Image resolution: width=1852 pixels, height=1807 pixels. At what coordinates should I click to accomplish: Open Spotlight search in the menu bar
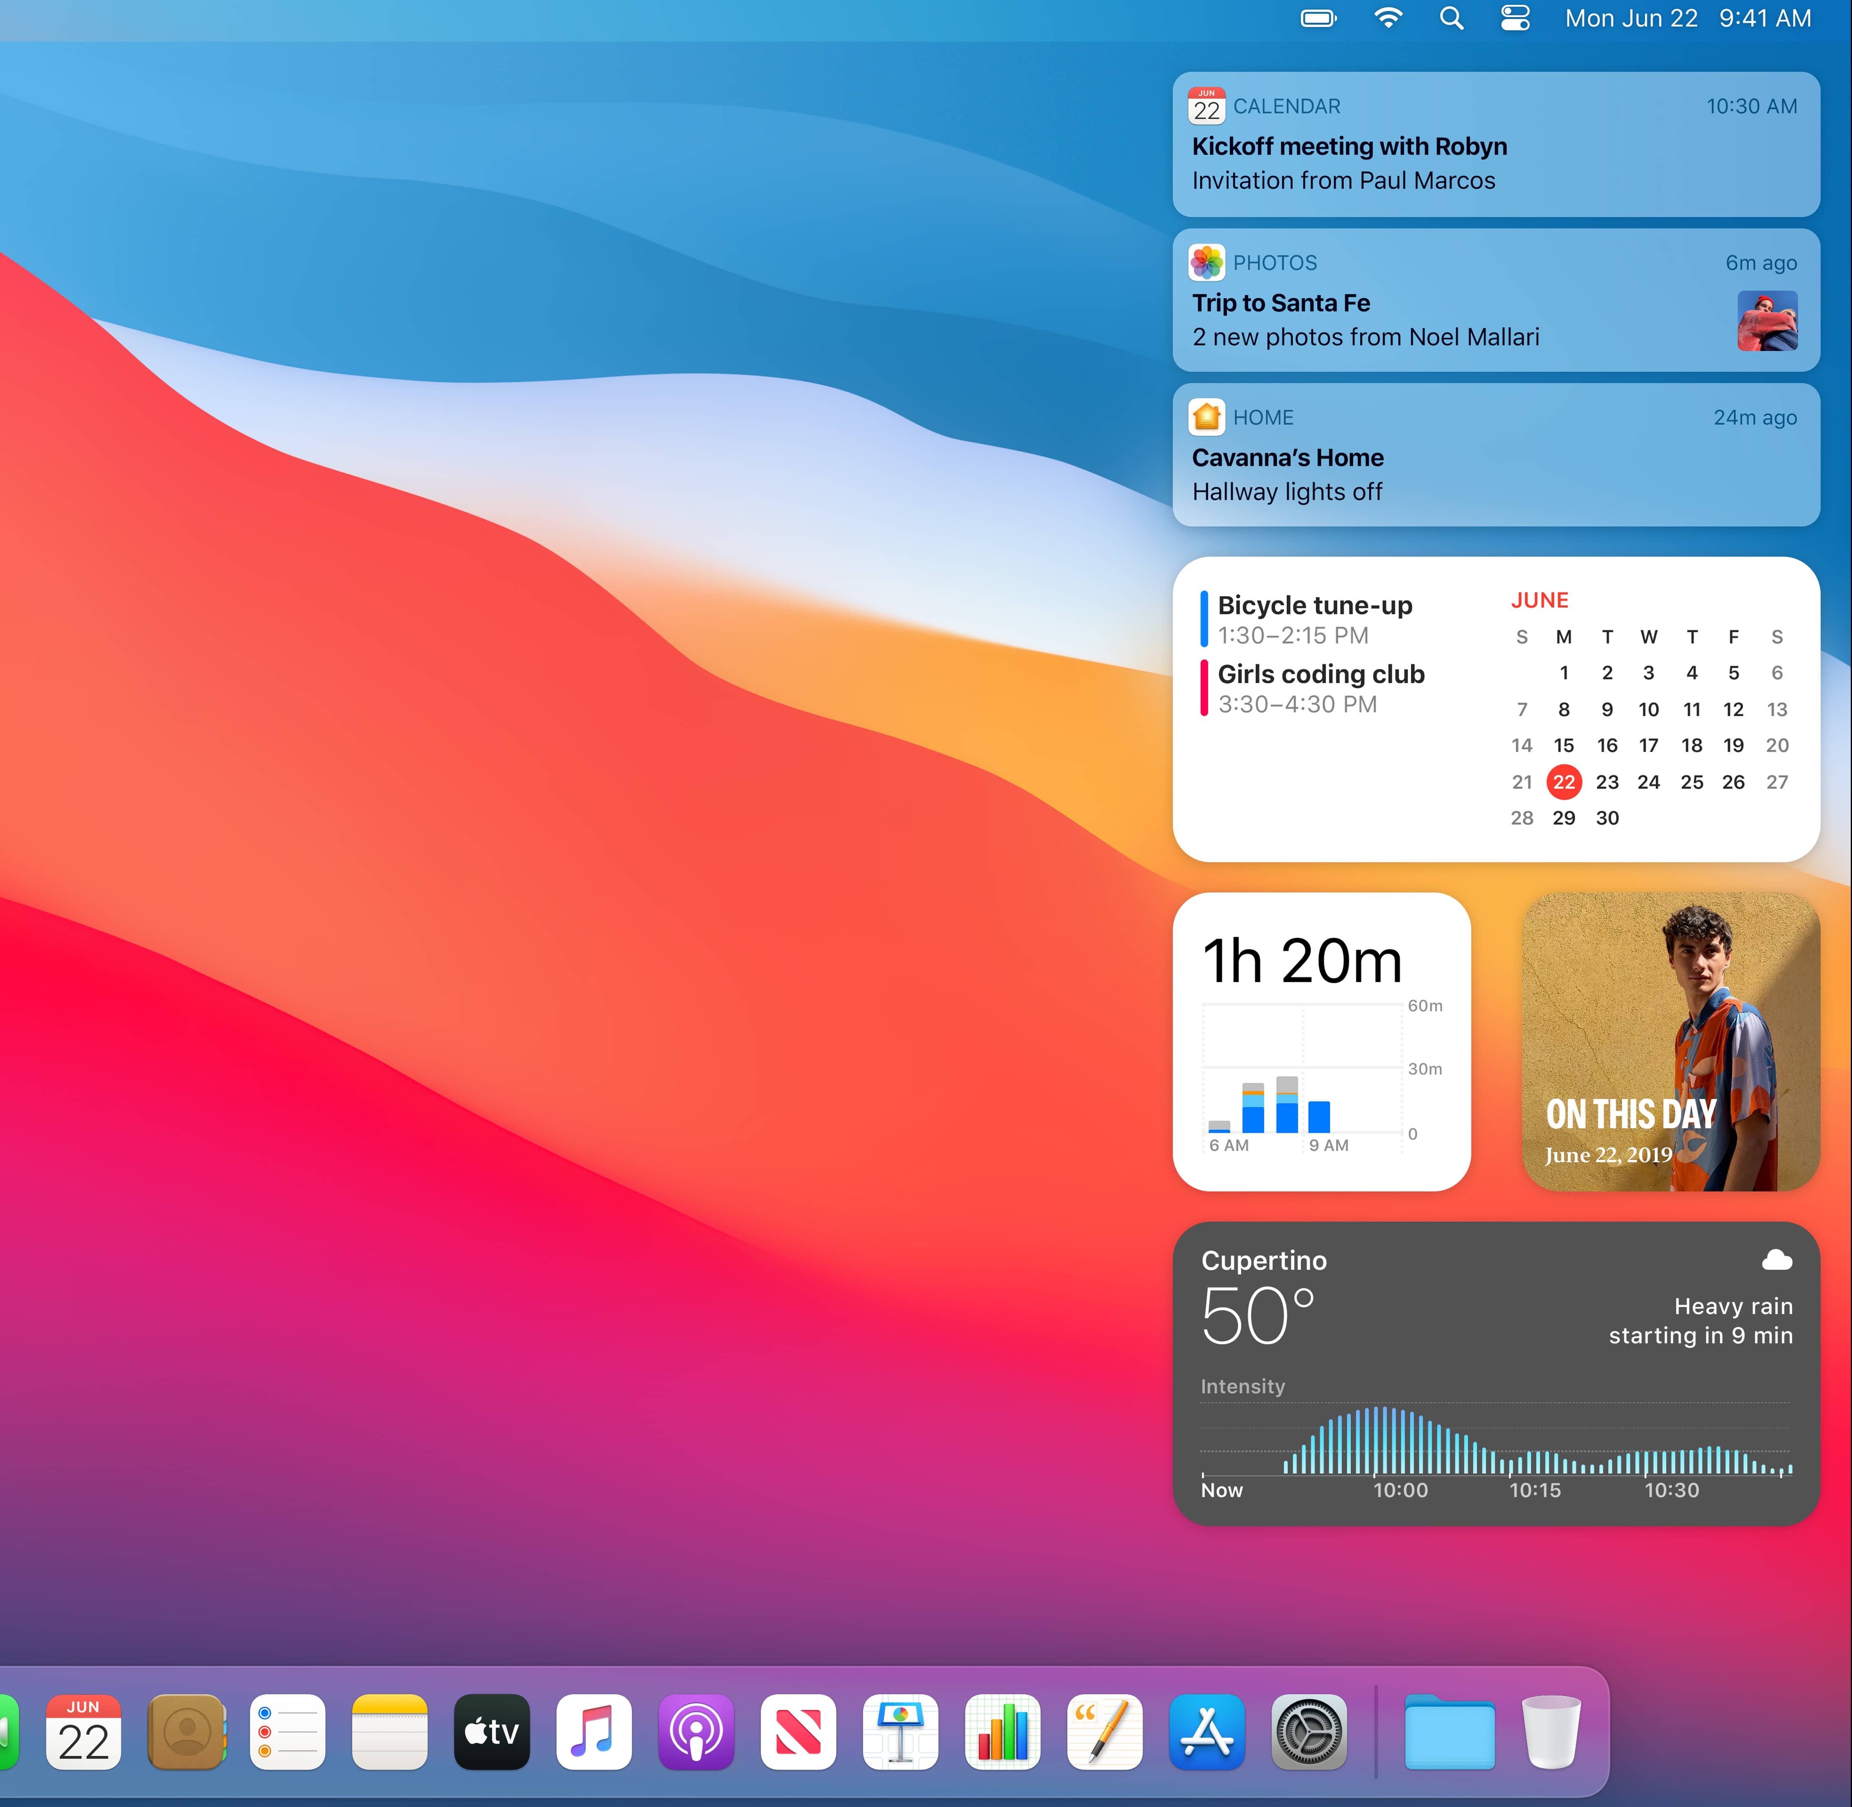(1452, 18)
